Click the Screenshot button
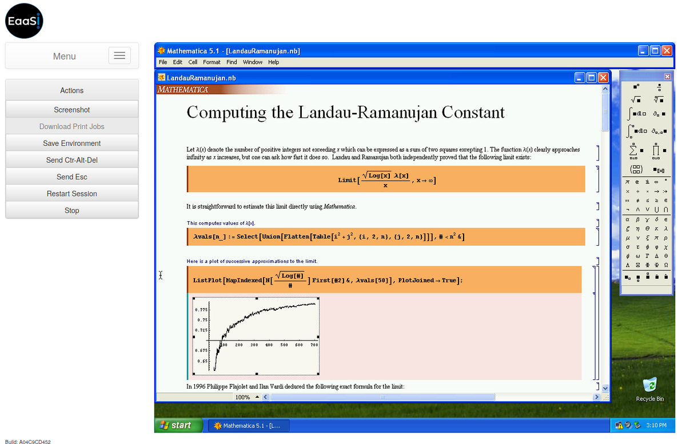This screenshot has height=444, width=686. point(72,110)
